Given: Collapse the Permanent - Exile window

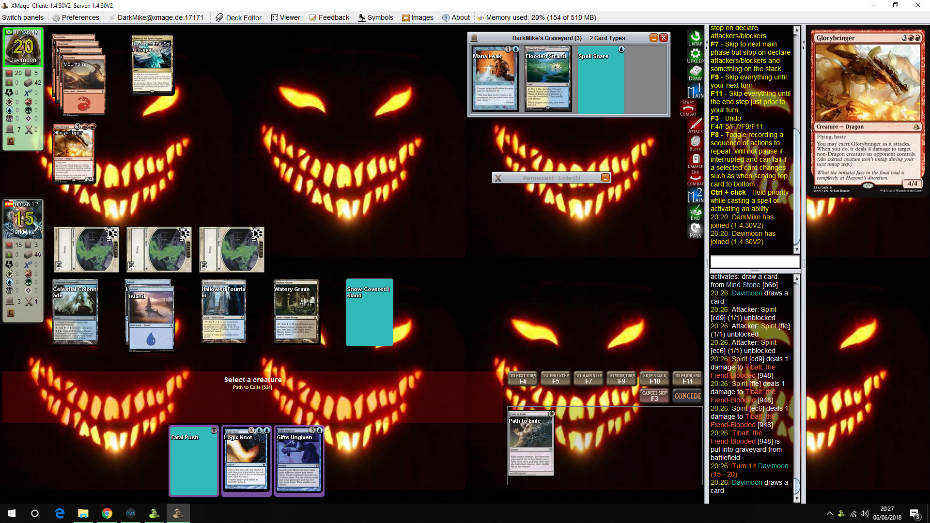Looking at the screenshot, I should (605, 178).
